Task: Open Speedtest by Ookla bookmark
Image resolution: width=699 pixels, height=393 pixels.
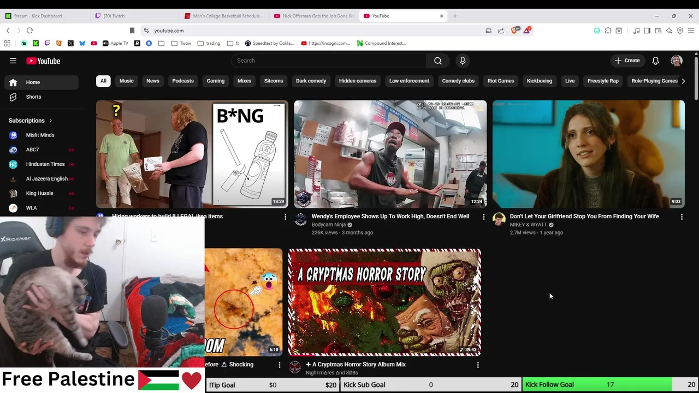Action: pos(270,43)
